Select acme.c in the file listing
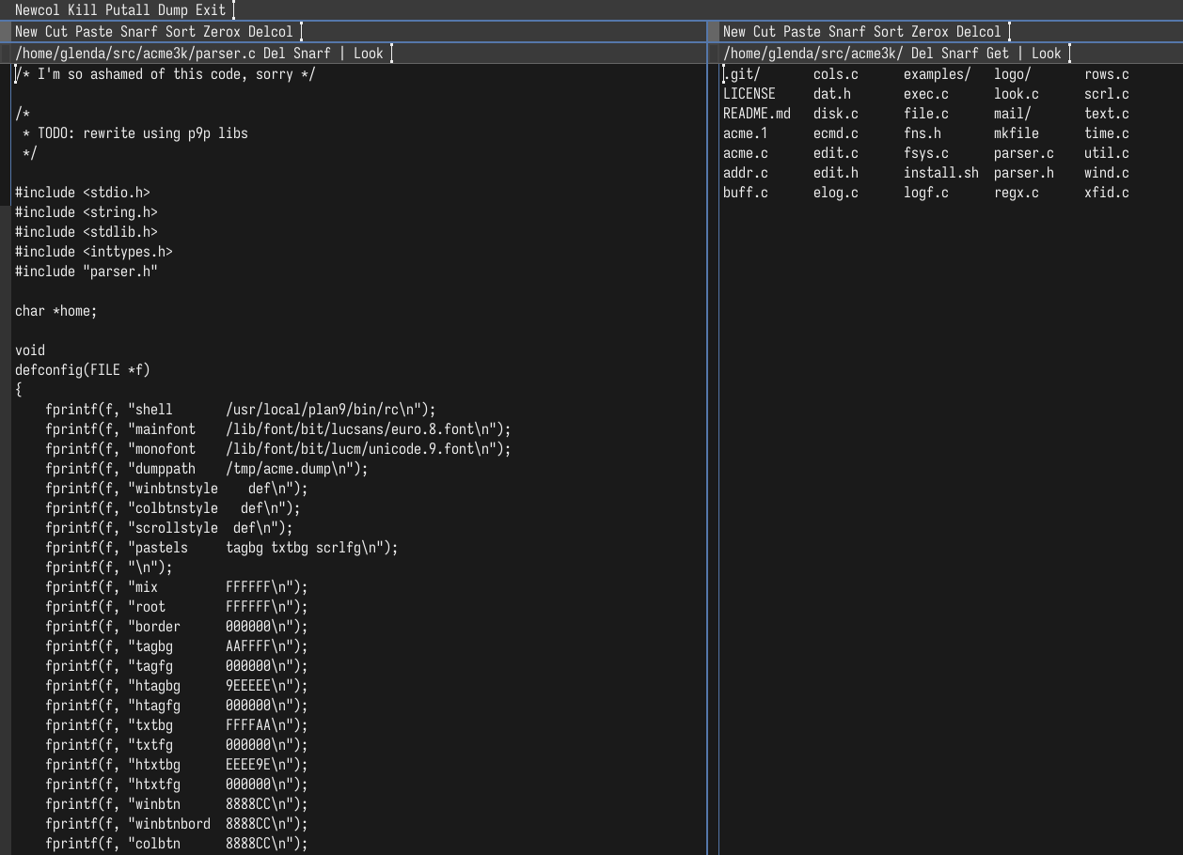1183x855 pixels. [746, 153]
